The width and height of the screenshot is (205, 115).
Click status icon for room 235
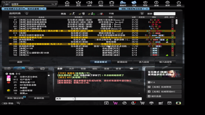[x=172, y=38]
